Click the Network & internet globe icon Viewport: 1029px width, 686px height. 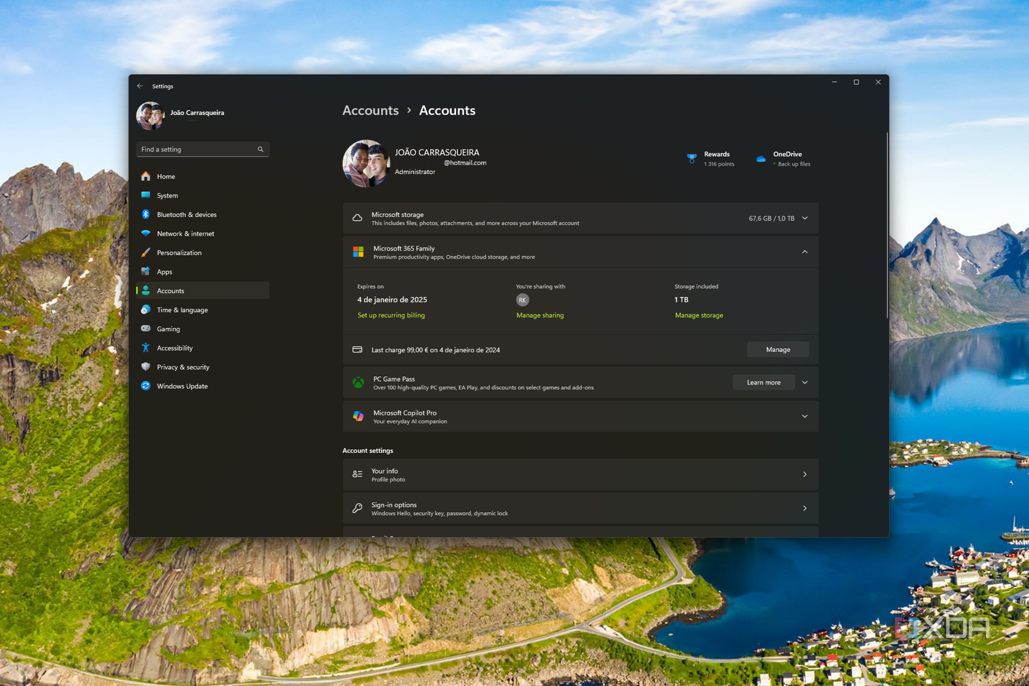(x=146, y=233)
